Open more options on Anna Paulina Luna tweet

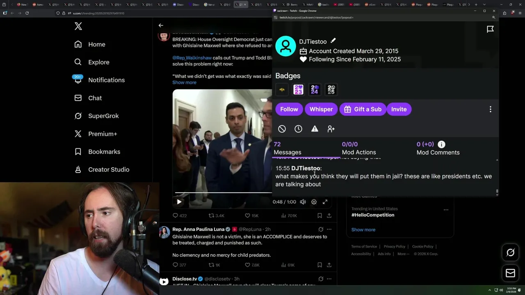(x=329, y=229)
